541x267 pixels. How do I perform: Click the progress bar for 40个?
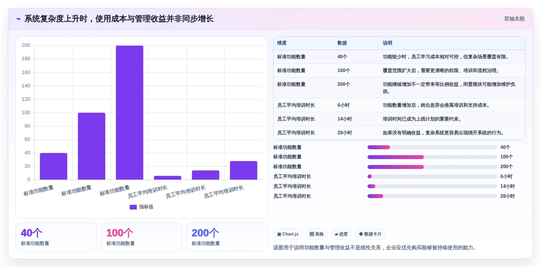coord(432,147)
